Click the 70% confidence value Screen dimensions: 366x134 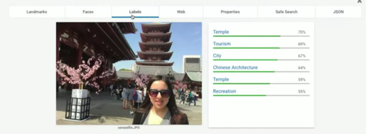click(x=302, y=32)
